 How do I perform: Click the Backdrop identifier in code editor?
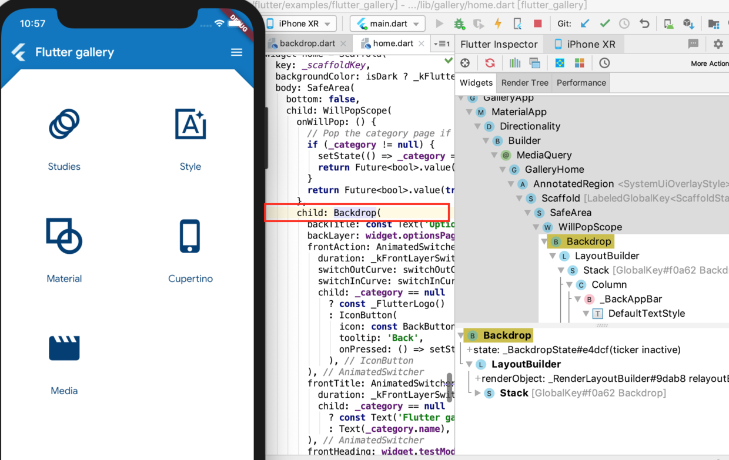pos(355,213)
